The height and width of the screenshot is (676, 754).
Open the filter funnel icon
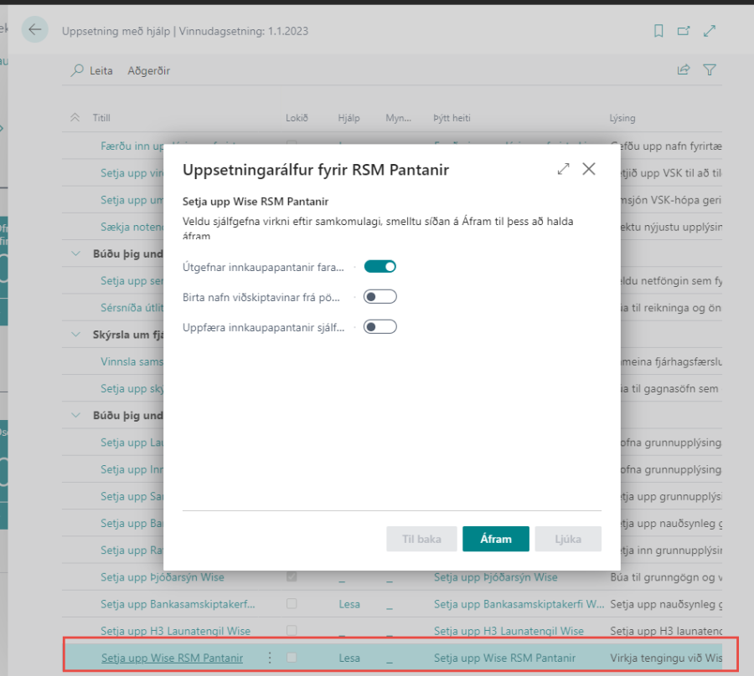(x=710, y=70)
